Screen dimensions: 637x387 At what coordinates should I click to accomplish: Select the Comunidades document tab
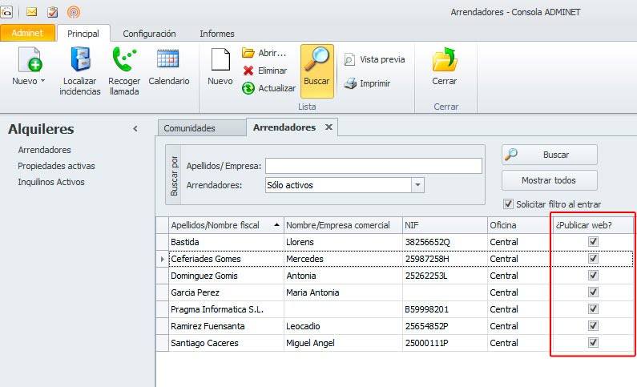[188, 128]
